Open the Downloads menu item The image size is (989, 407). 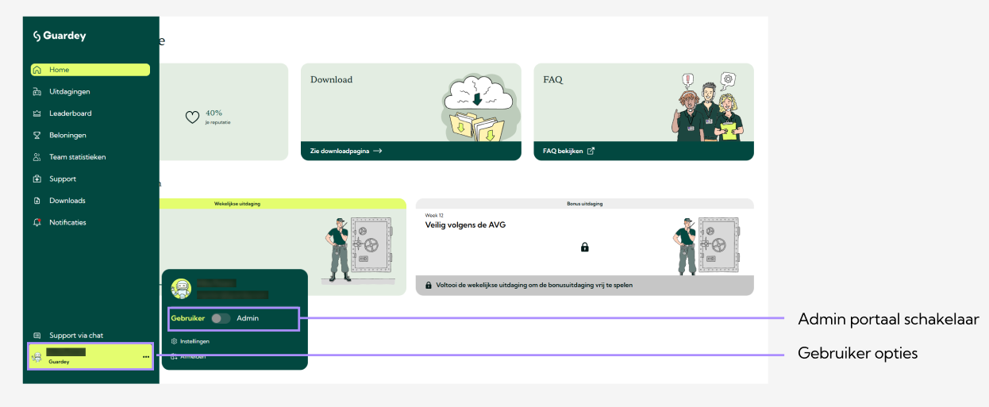[x=67, y=201]
